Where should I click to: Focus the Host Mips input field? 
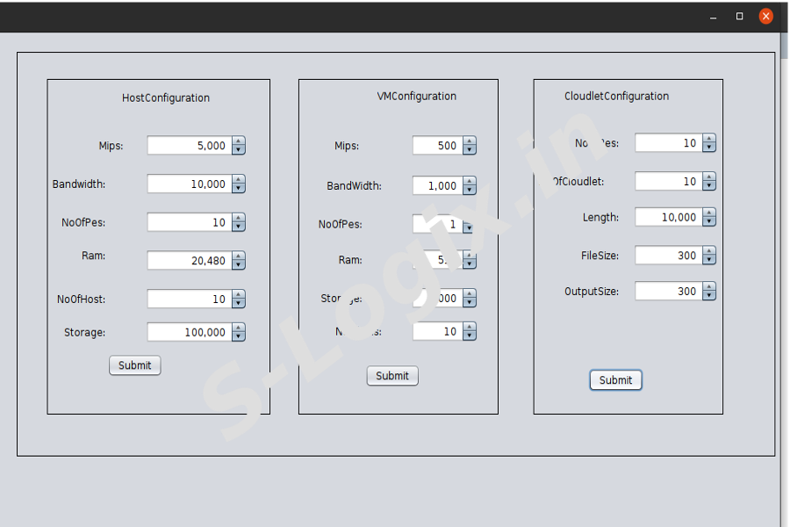pyautogui.click(x=189, y=146)
